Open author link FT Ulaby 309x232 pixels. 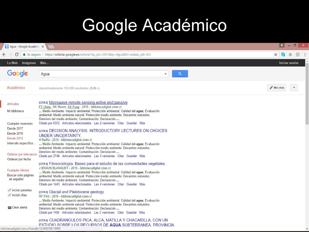point(45,107)
